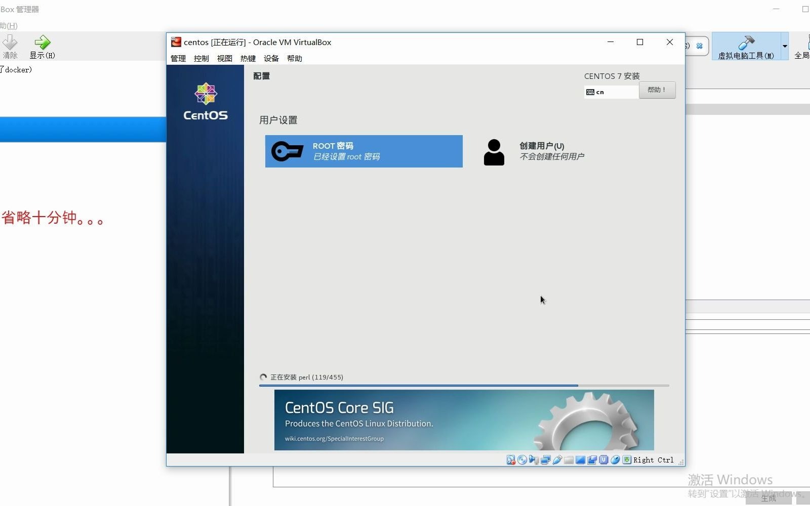Click the shared folders status icon
810x506 pixels.
click(569, 459)
